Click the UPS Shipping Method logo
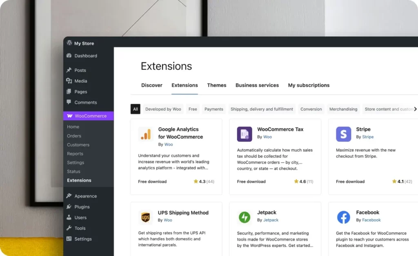 pyautogui.click(x=145, y=217)
